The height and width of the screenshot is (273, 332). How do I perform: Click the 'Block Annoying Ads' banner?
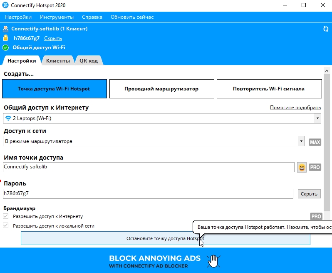166,260
